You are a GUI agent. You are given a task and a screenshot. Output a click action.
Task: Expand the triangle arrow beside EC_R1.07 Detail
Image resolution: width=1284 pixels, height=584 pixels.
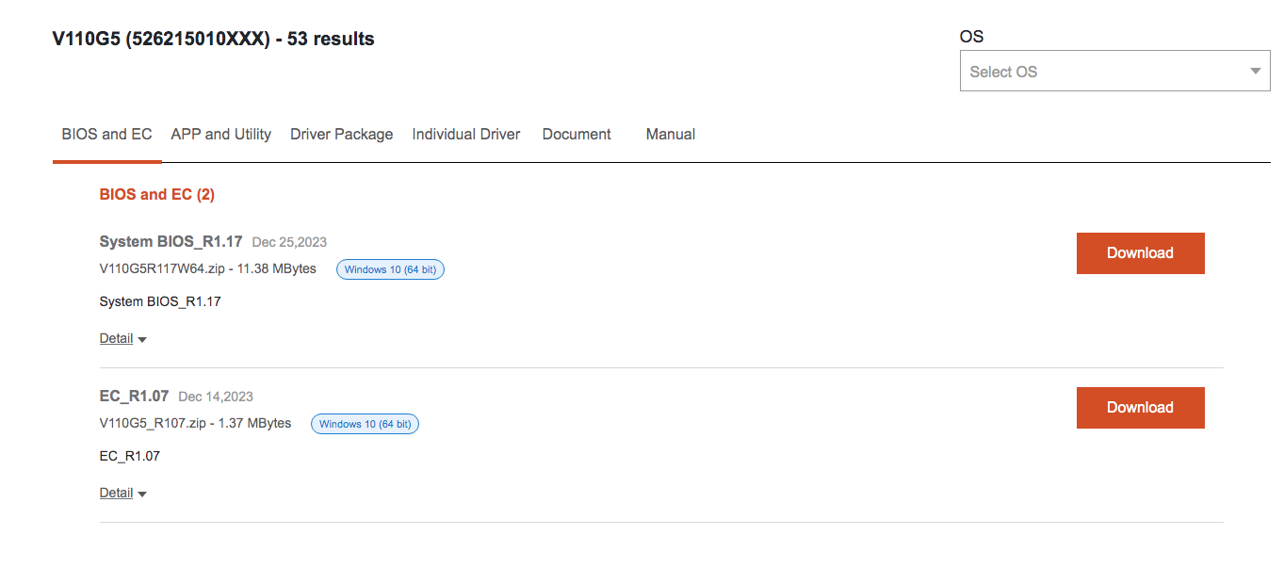pos(142,494)
